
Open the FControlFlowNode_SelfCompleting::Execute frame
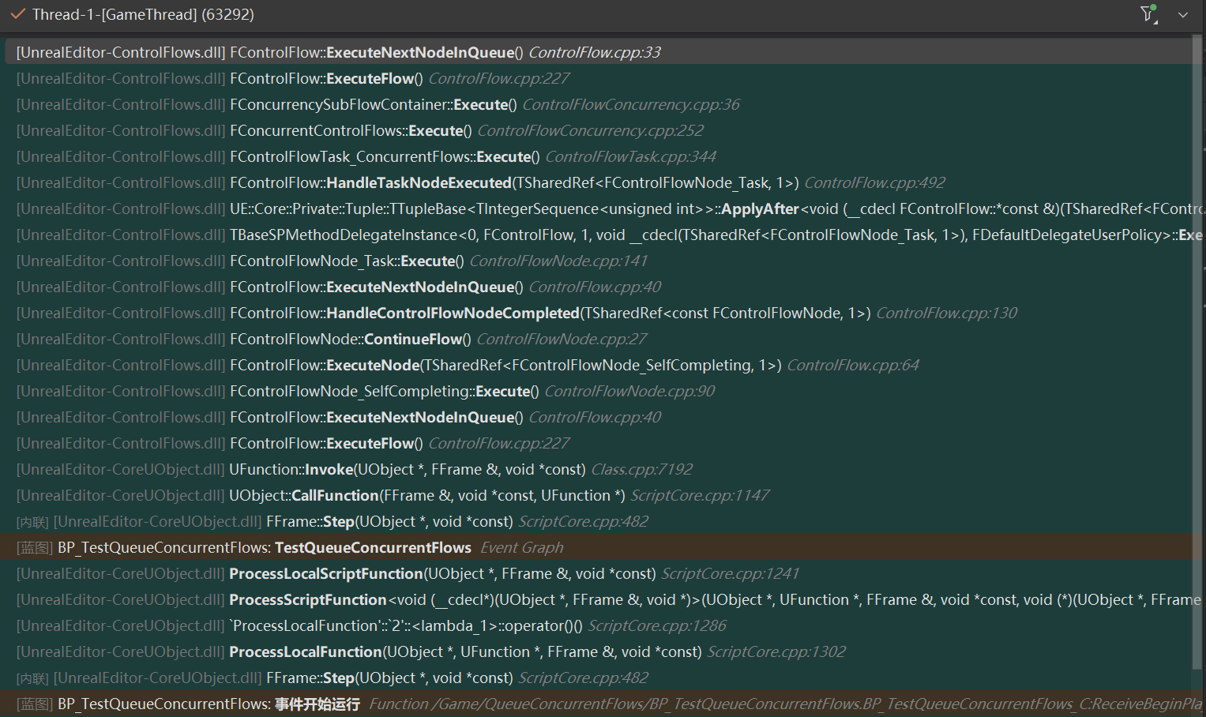tap(384, 391)
